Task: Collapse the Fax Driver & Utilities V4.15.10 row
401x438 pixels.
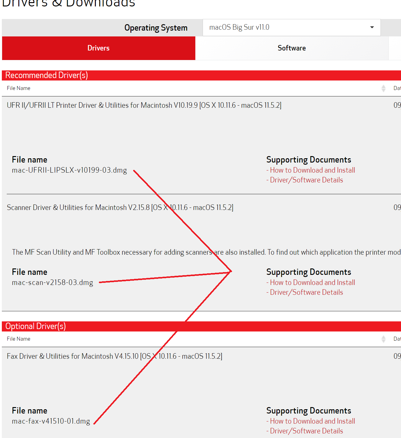Action: 114,356
